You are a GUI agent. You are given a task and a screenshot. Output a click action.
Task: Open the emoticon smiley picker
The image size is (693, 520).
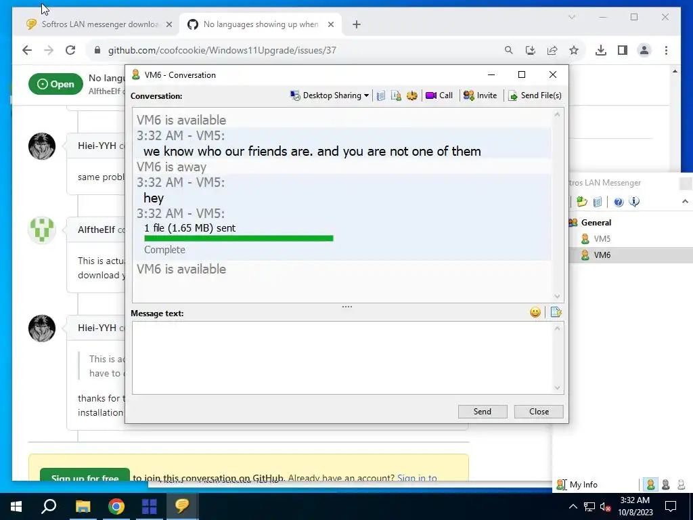click(535, 313)
